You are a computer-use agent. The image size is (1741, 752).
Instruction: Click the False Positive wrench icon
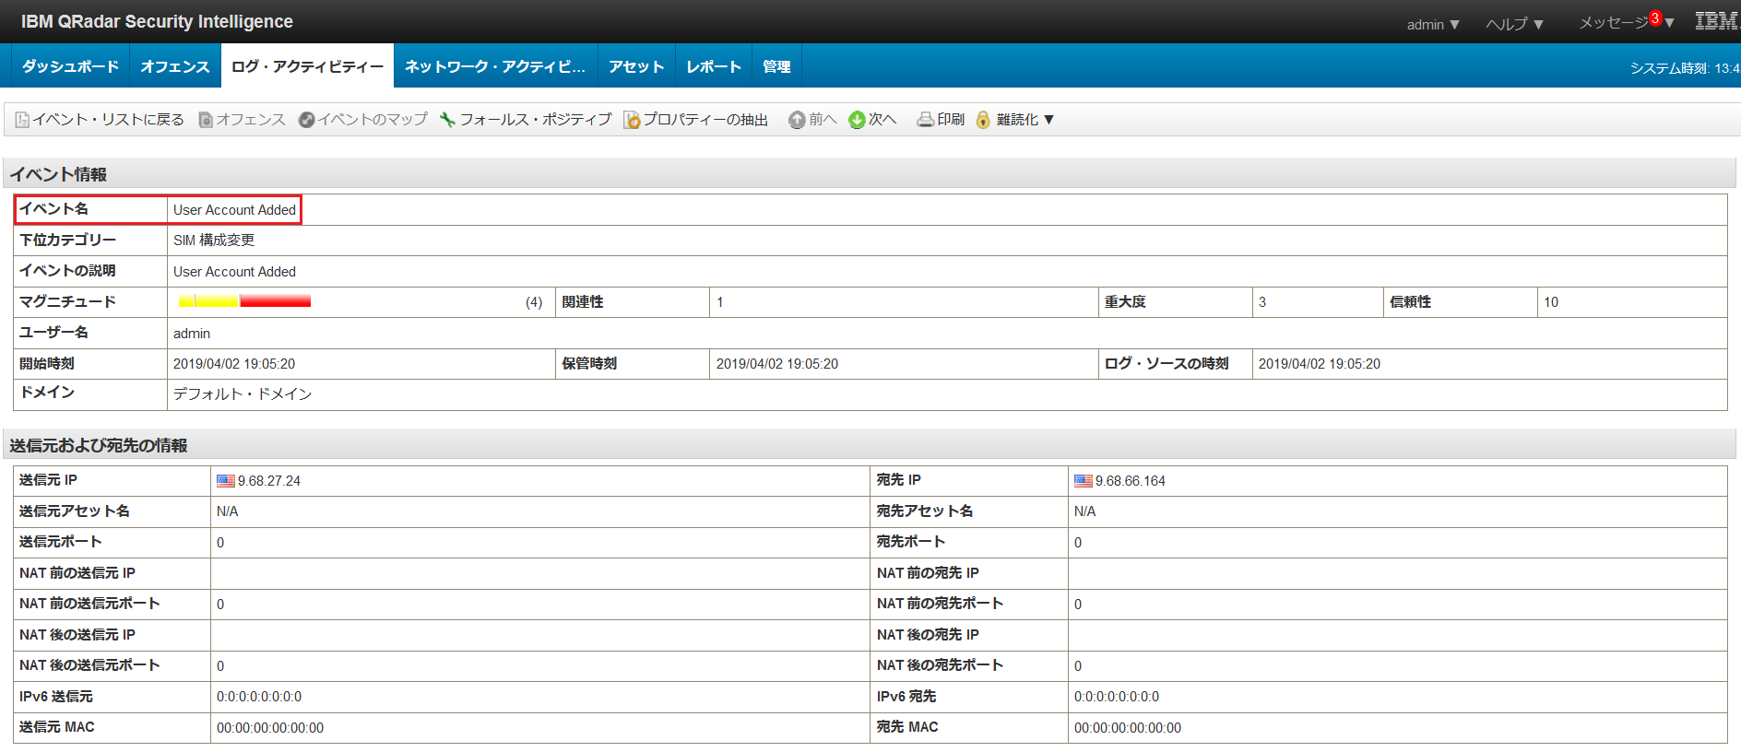coord(447,120)
